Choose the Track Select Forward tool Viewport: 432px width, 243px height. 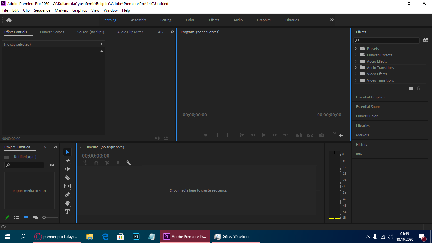(67, 160)
